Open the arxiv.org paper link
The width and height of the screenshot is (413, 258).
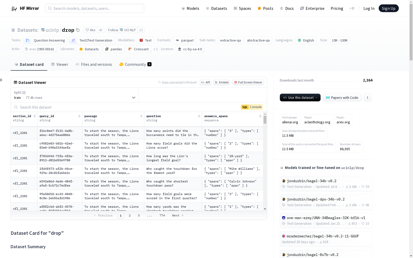pyautogui.click(x=343, y=120)
